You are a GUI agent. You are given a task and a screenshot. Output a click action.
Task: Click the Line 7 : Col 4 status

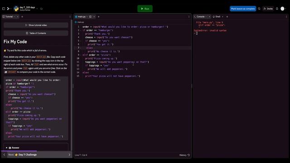click(81, 155)
